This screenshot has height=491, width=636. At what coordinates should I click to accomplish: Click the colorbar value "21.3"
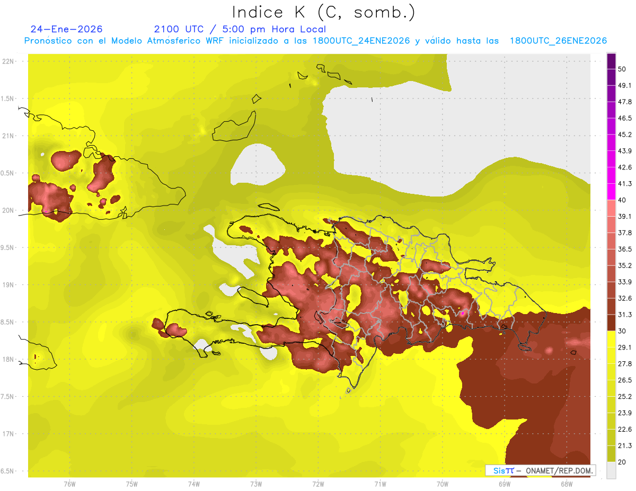(625, 445)
